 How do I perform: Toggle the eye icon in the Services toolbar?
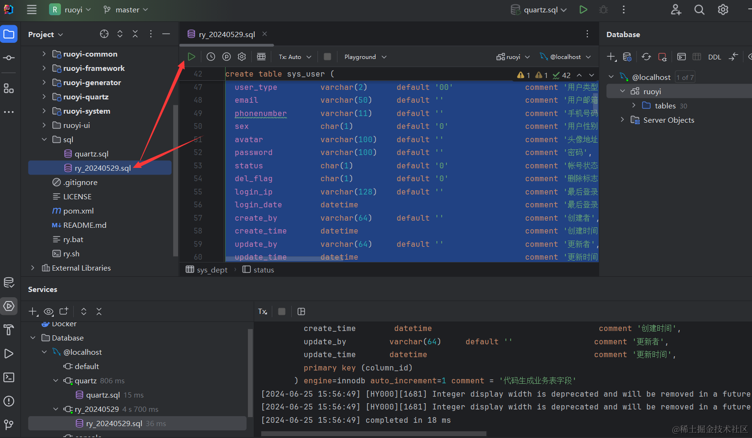click(49, 311)
